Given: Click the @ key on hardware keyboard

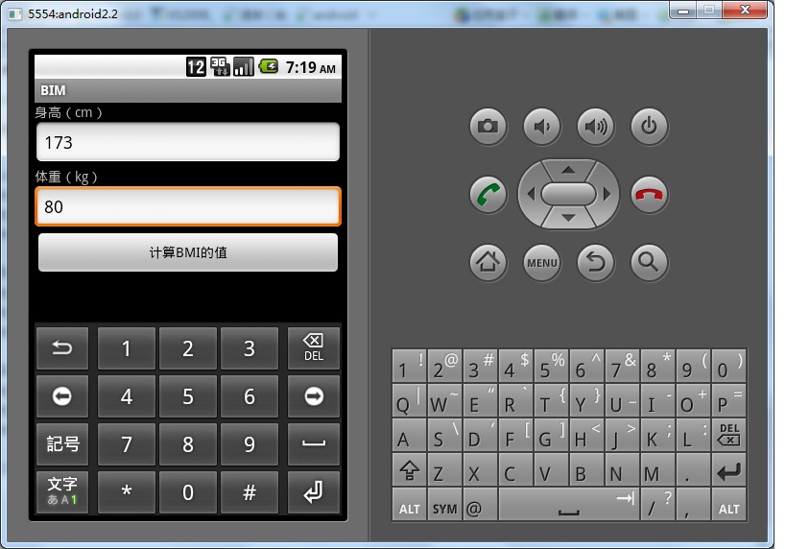Looking at the screenshot, I should click(480, 505).
